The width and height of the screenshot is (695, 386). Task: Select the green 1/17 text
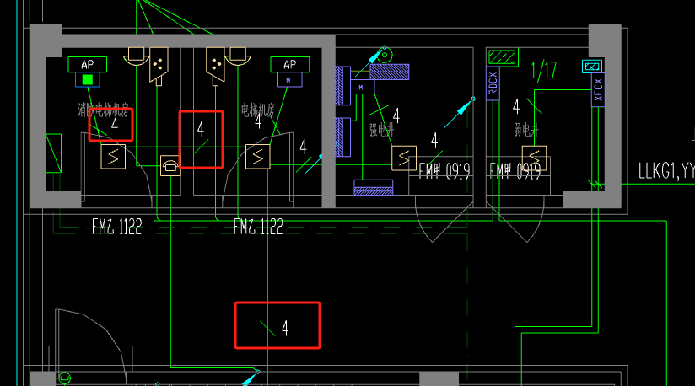click(544, 71)
